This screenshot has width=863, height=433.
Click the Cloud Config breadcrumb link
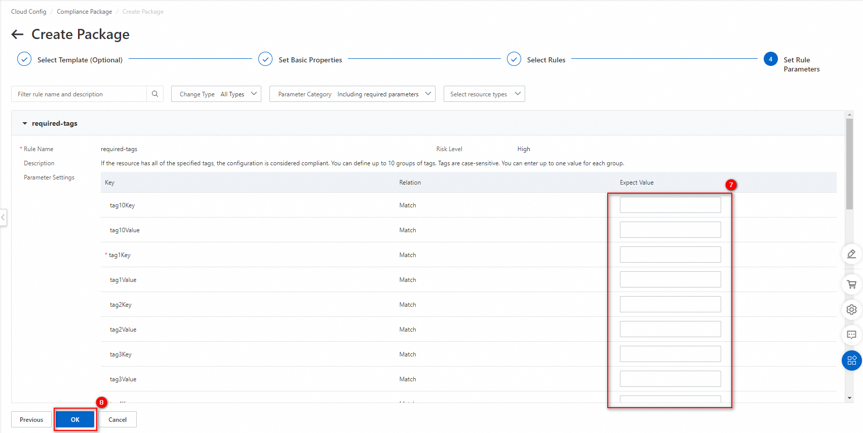click(x=29, y=12)
